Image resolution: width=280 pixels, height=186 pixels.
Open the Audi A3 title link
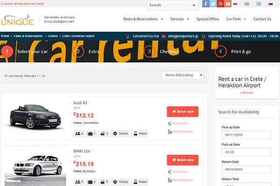80,103
